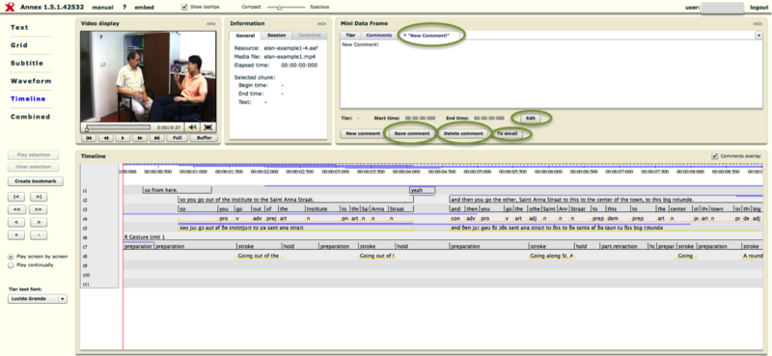Click the plus zoom button in left panel
The height and width of the screenshot is (356, 772).
(16, 235)
